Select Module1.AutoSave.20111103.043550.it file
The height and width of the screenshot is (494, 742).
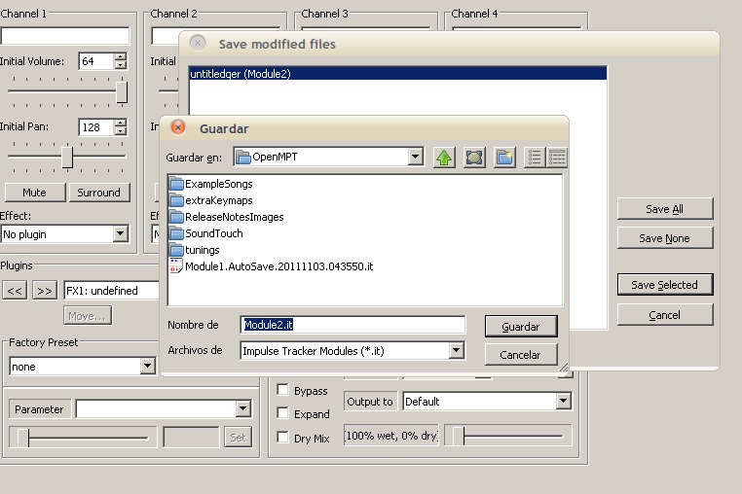[278, 266]
